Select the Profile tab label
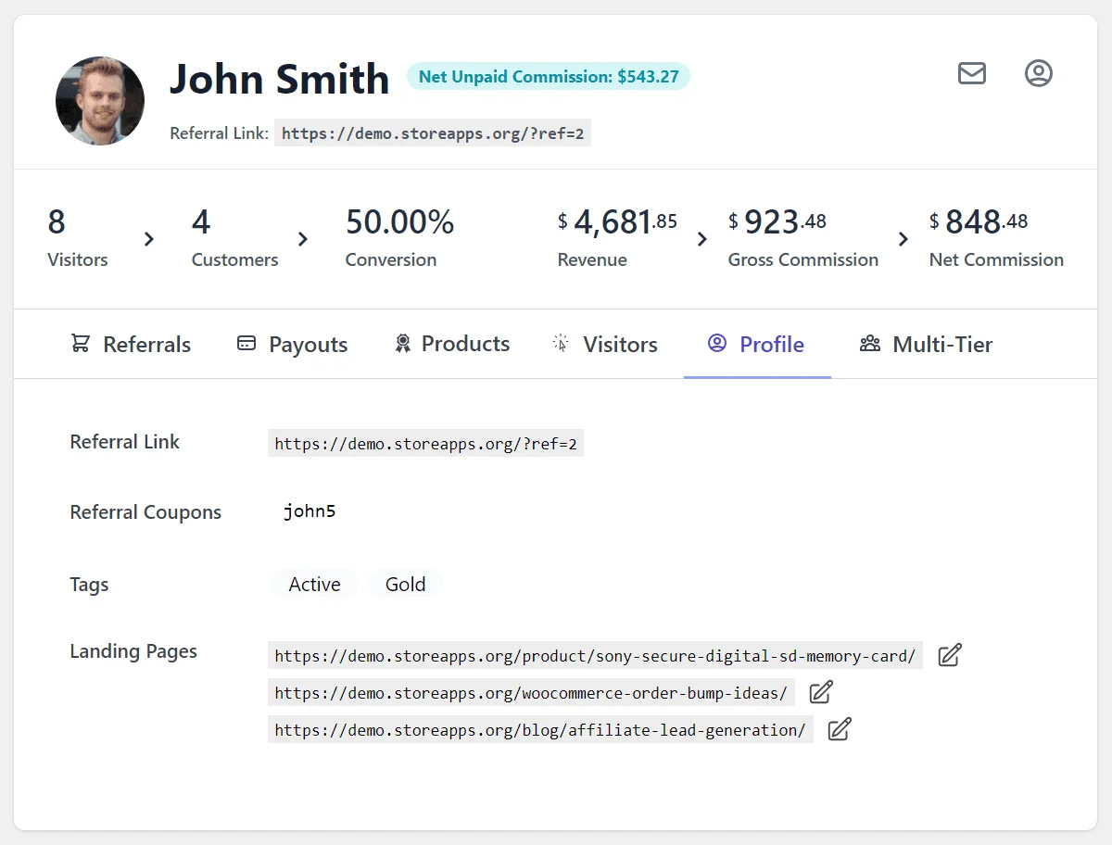The height and width of the screenshot is (845, 1112). click(772, 345)
